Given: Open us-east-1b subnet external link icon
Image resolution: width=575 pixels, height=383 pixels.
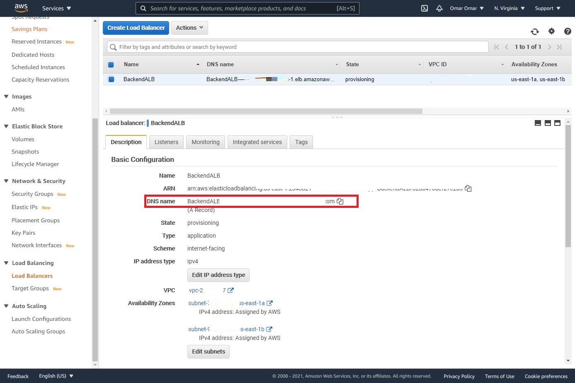Looking at the screenshot, I should tap(269, 329).
